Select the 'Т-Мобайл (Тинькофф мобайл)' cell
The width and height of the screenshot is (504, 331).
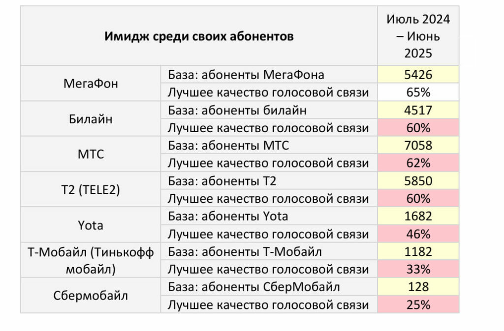(x=91, y=260)
